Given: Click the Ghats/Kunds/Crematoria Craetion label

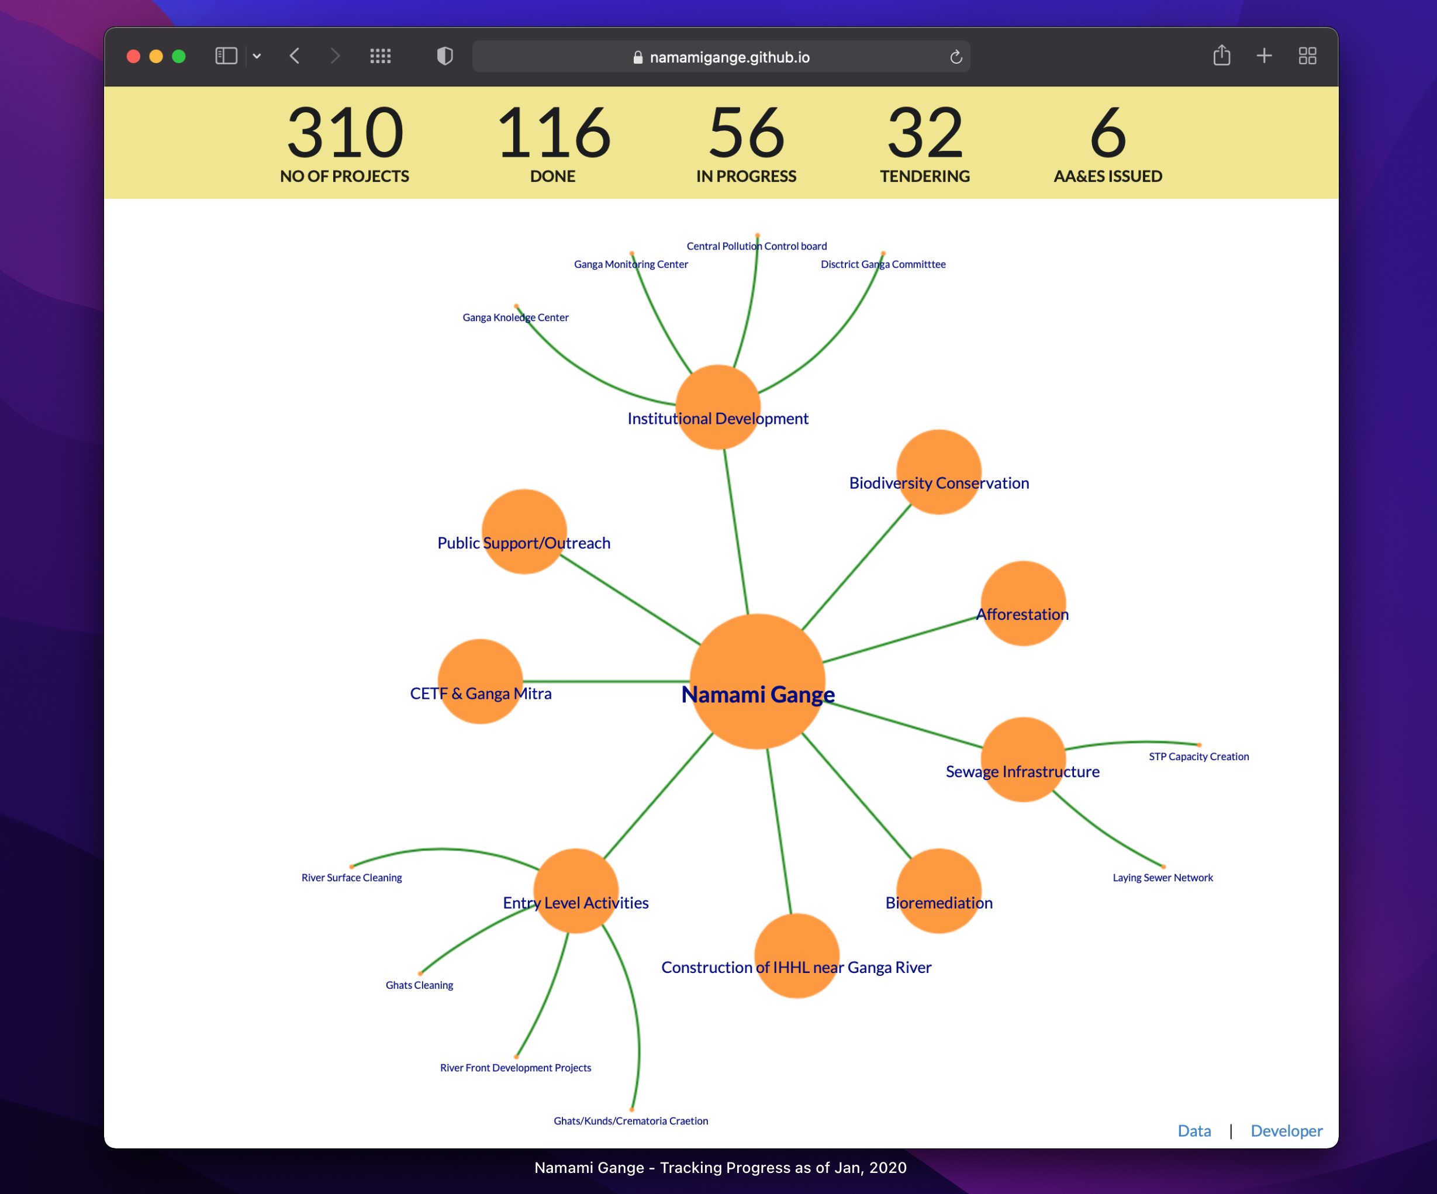Looking at the screenshot, I should coord(631,1121).
